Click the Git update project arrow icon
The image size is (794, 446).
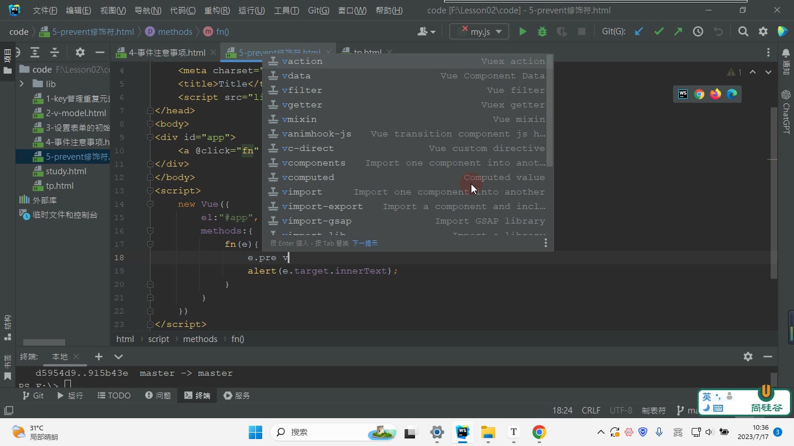[x=639, y=32]
